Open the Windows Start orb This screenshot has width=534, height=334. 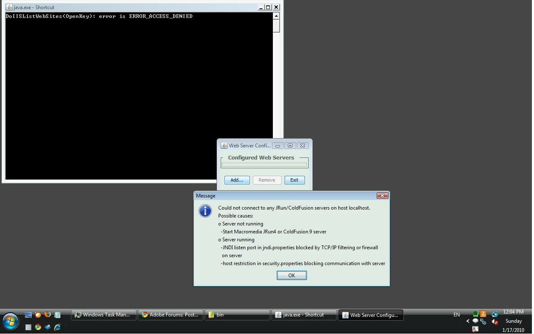click(x=10, y=321)
